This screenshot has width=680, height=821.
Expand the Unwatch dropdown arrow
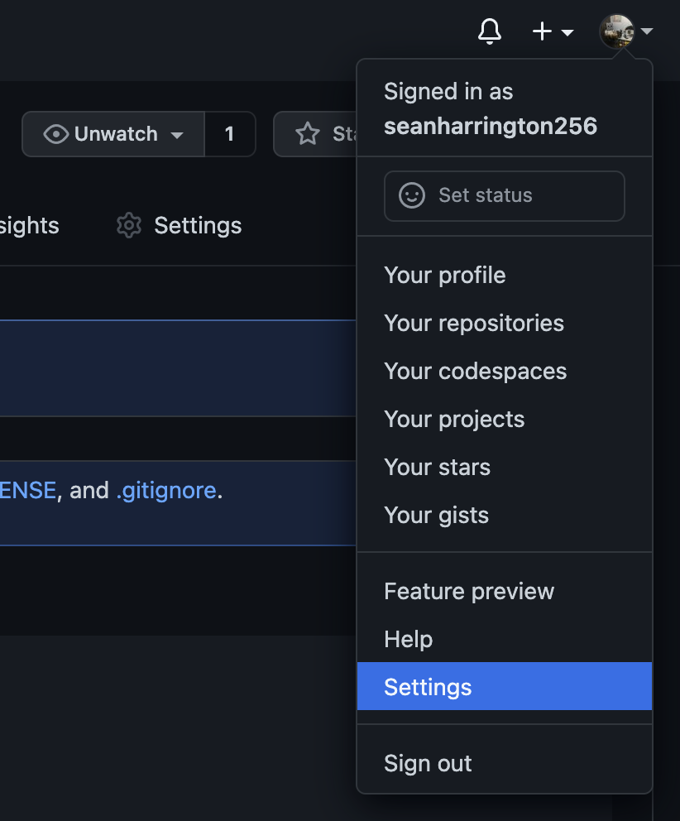(x=177, y=135)
